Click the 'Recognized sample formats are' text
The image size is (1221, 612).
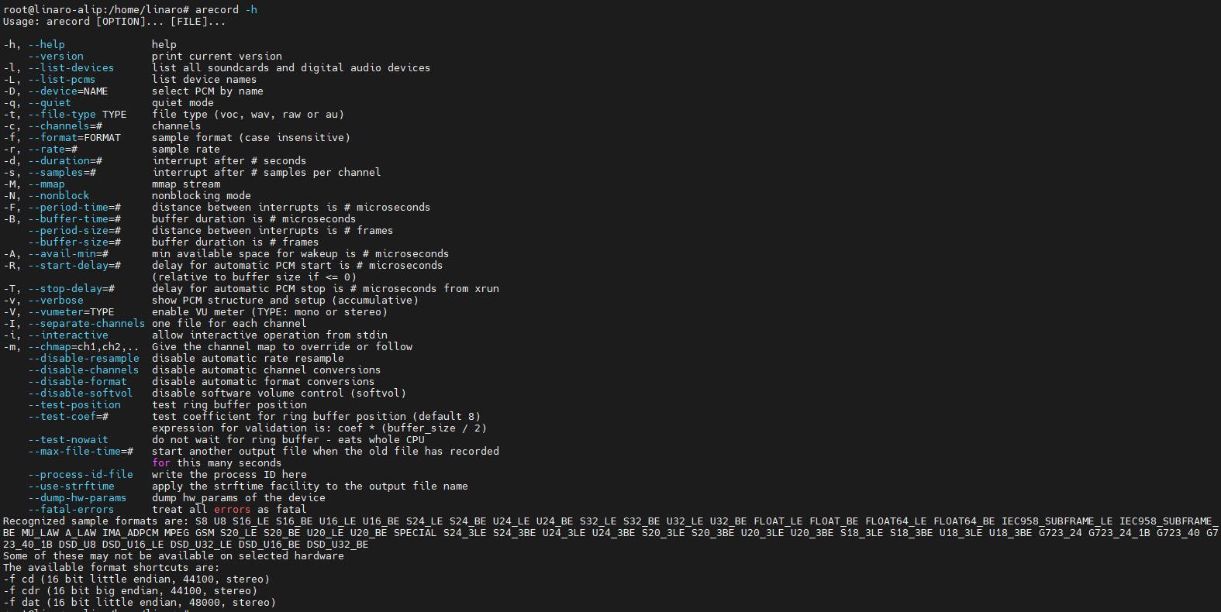[93, 521]
